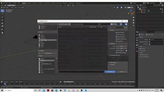Click the viewport zoom magnifier gizmo
This screenshot has height=92, width=164.
click(133, 18)
